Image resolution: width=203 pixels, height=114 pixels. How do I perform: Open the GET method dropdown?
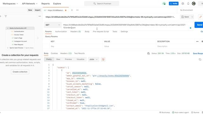(53, 25)
